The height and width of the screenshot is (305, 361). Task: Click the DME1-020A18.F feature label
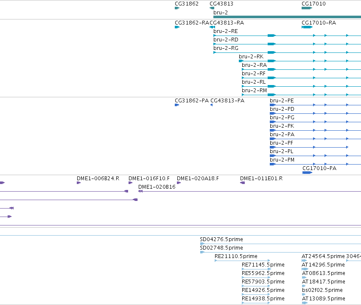coord(198,179)
